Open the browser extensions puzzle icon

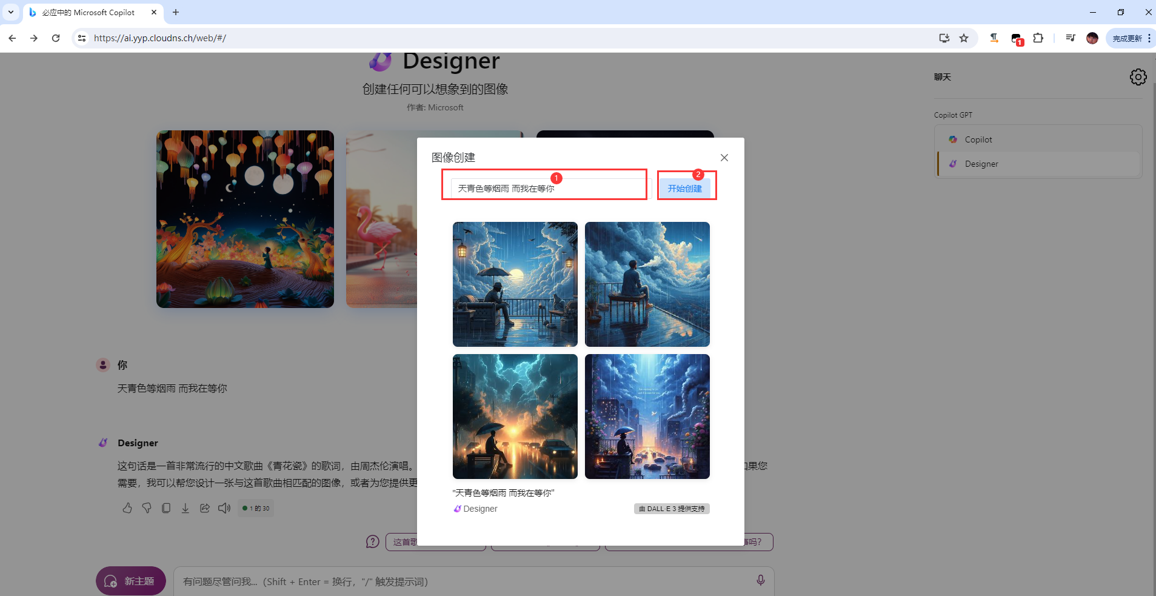tap(1038, 38)
